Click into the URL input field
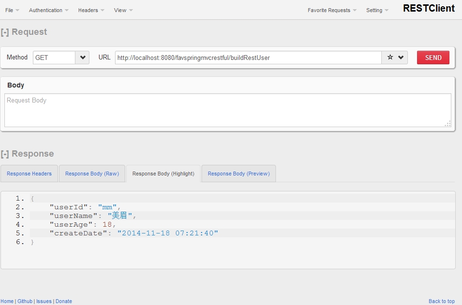The width and height of the screenshot is (462, 305). coord(248,58)
